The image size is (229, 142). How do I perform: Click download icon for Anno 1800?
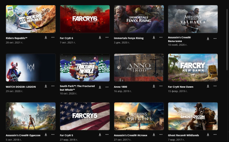(154, 86)
